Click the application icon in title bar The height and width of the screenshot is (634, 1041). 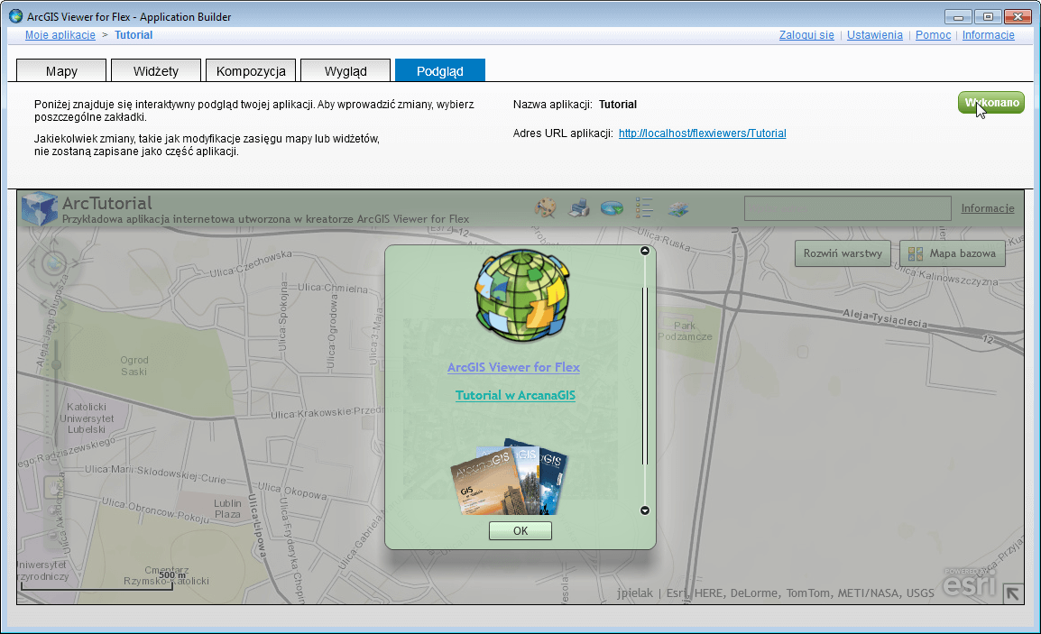pos(16,16)
